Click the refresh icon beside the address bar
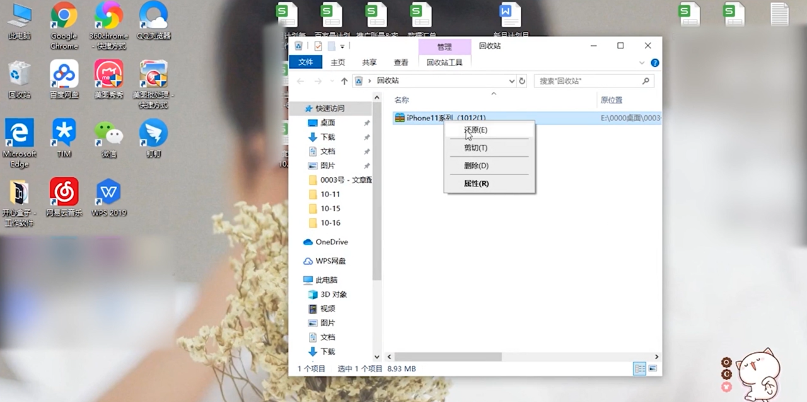The image size is (807, 402). coord(523,81)
